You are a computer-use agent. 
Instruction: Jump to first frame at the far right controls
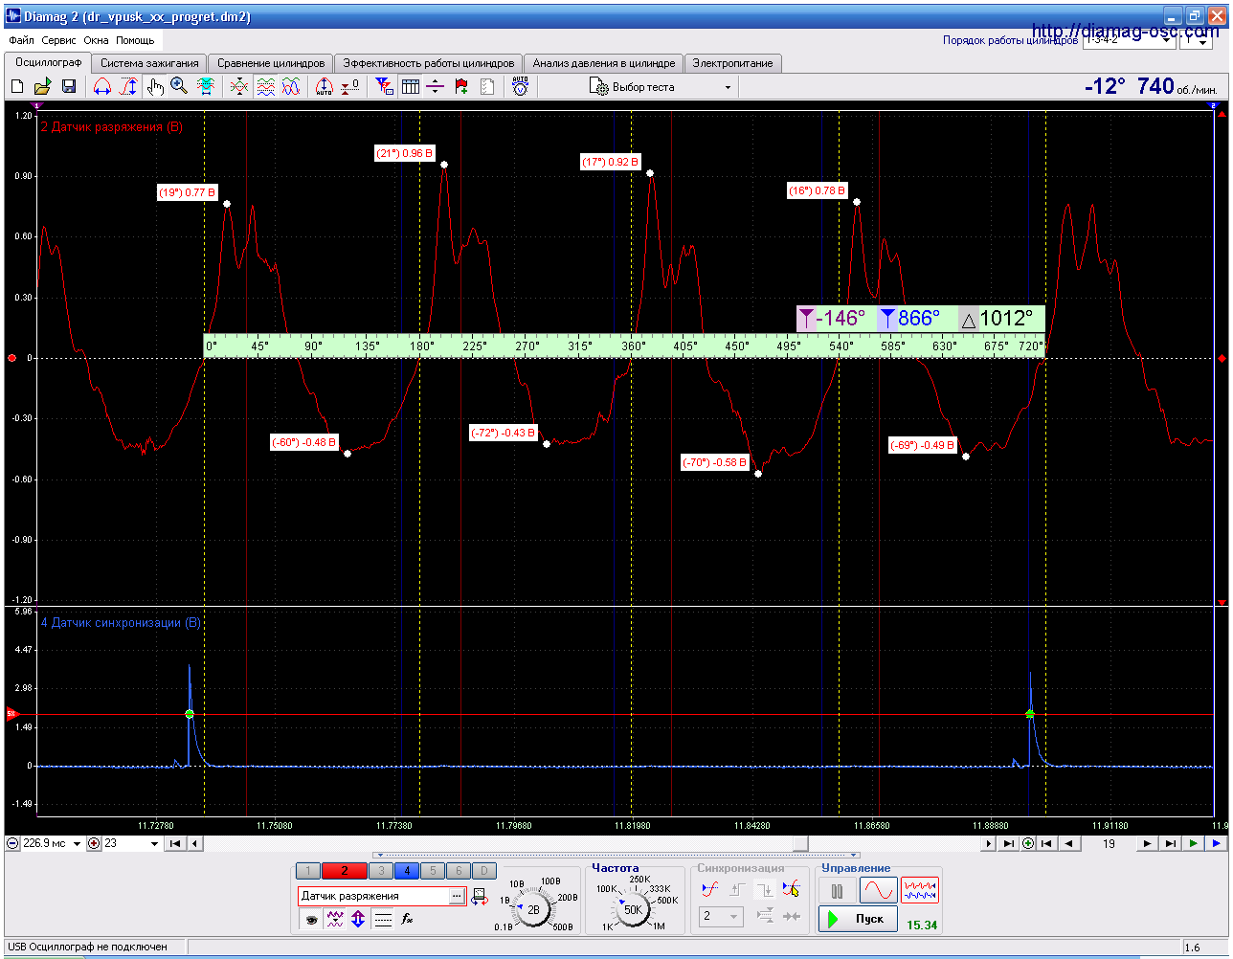coord(1045,844)
